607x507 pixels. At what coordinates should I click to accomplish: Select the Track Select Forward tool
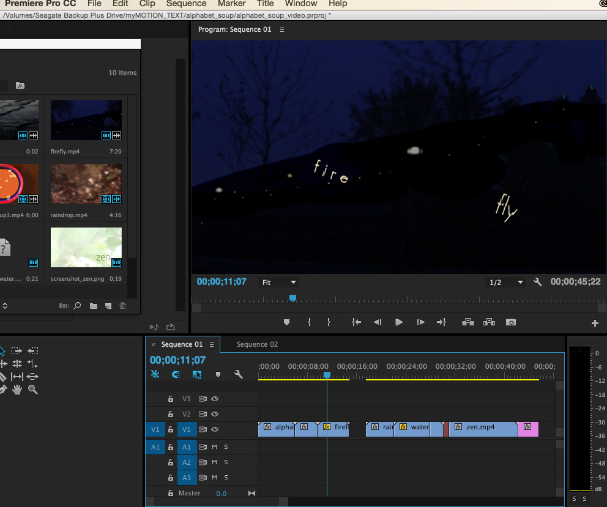coord(17,350)
